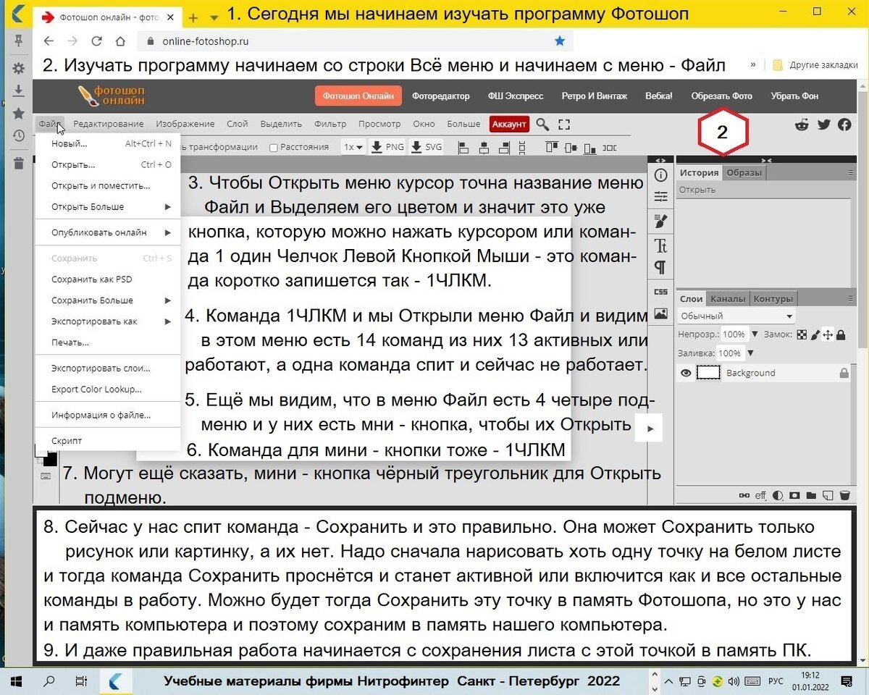Click the black background color swatch
Image resolution: width=869 pixels, height=695 pixels.
(51, 460)
